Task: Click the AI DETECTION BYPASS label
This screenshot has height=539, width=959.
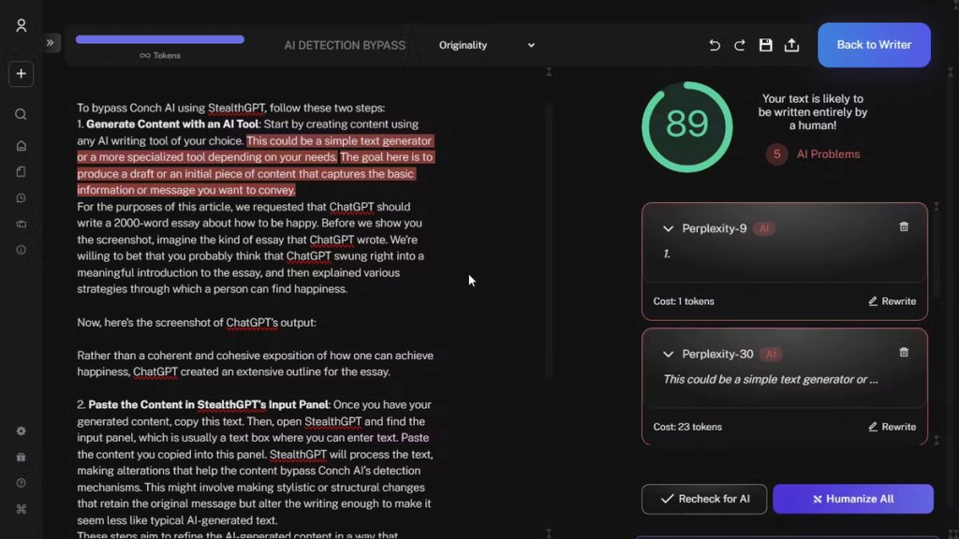Action: [x=345, y=45]
